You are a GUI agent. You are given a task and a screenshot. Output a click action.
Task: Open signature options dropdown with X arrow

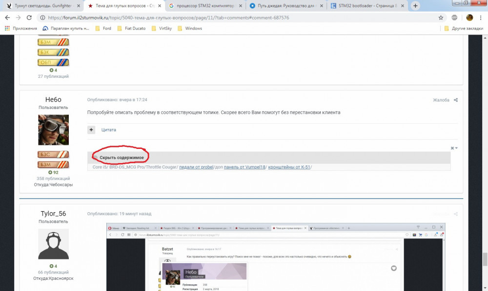click(x=454, y=148)
